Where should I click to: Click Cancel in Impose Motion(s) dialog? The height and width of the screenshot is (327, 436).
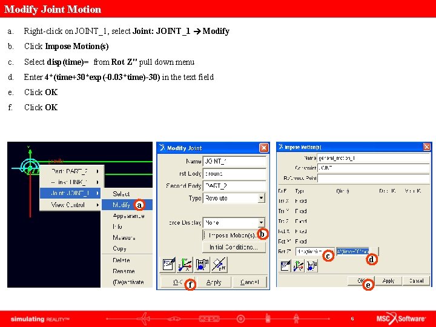[x=416, y=281]
